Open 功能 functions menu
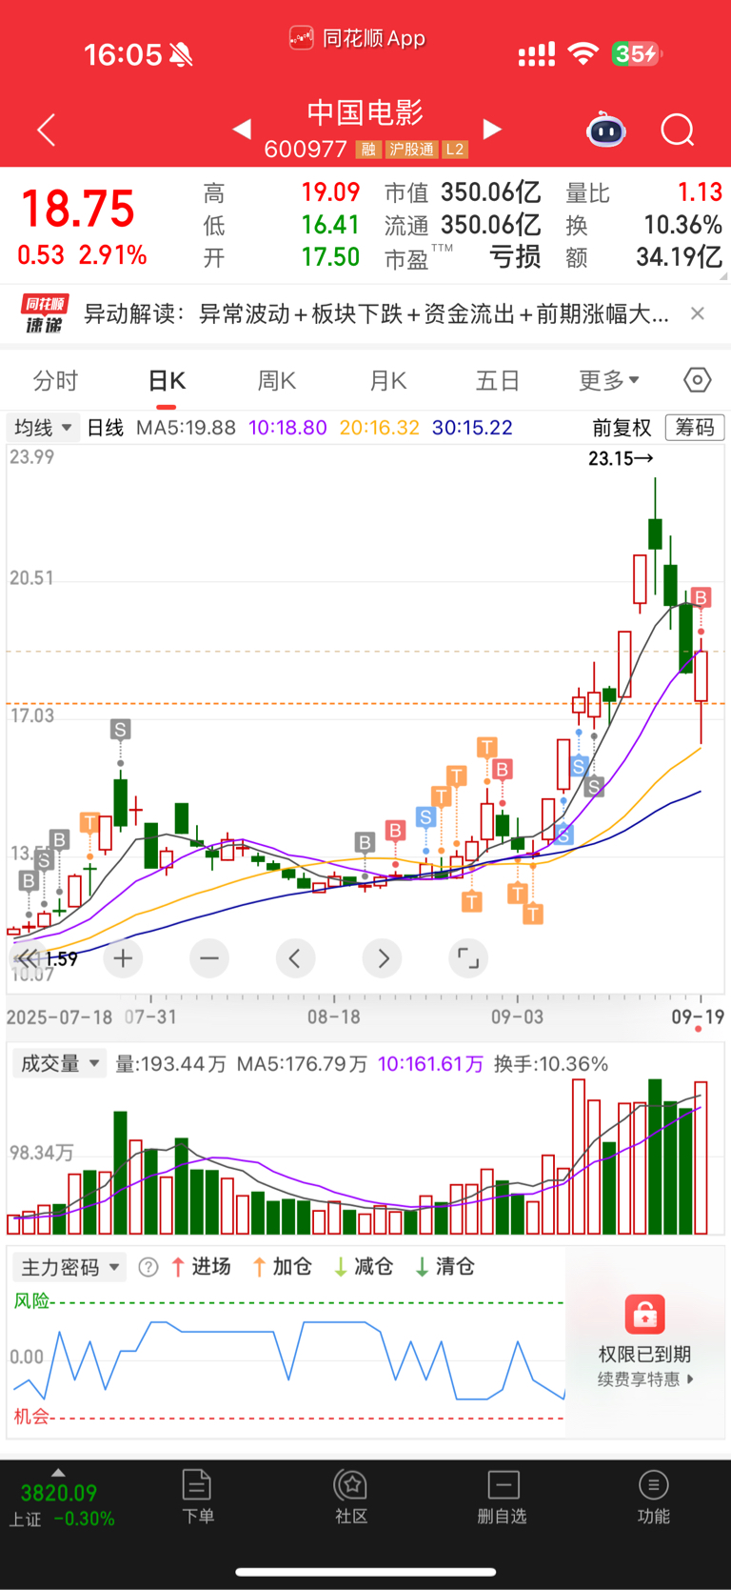The image size is (731, 1590). (x=653, y=1496)
